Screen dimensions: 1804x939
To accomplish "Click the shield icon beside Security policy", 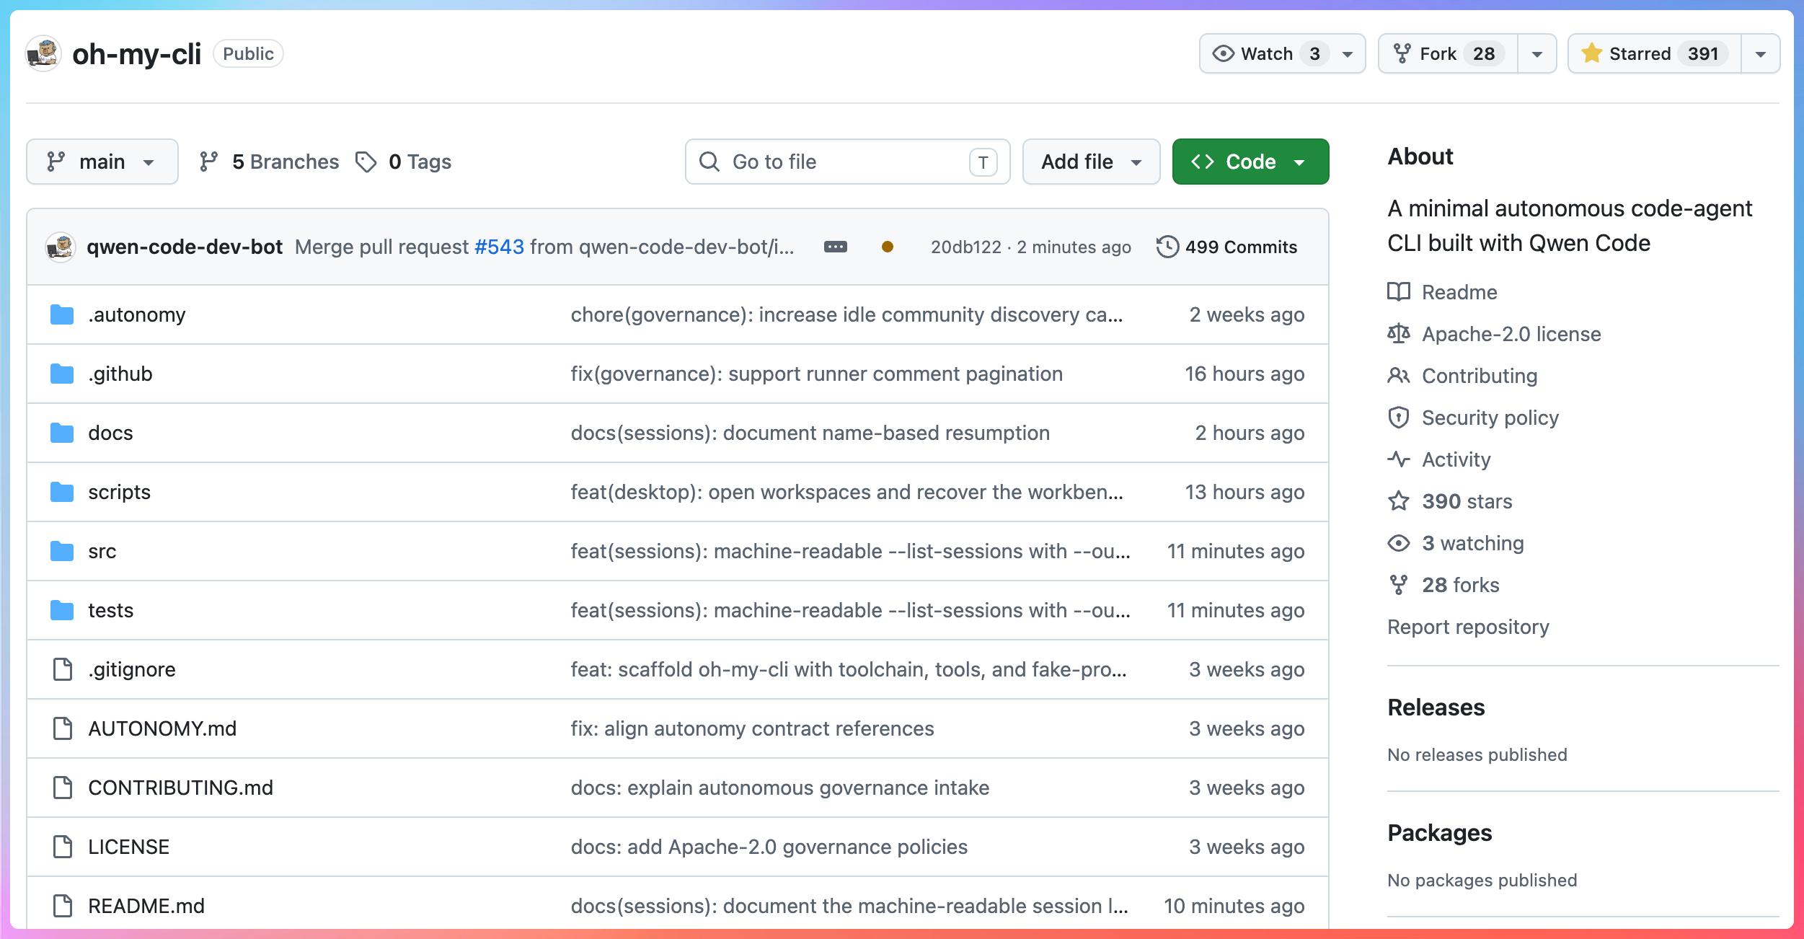I will click(1399, 418).
